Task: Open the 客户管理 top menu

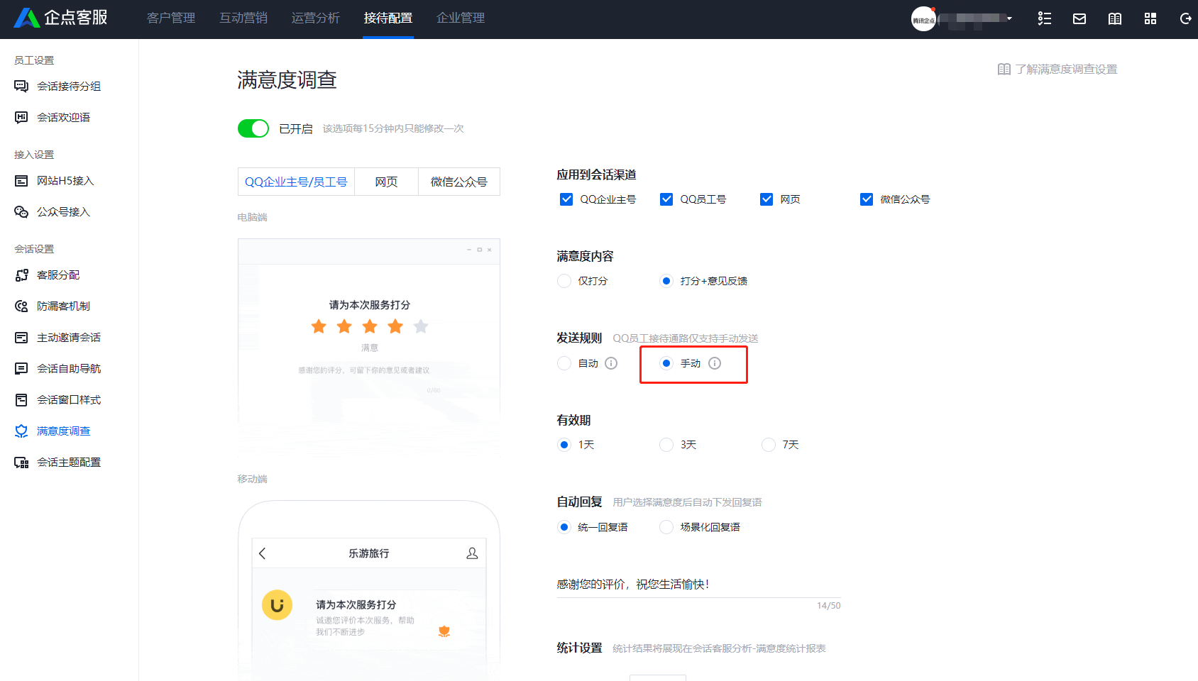Action: click(x=171, y=18)
